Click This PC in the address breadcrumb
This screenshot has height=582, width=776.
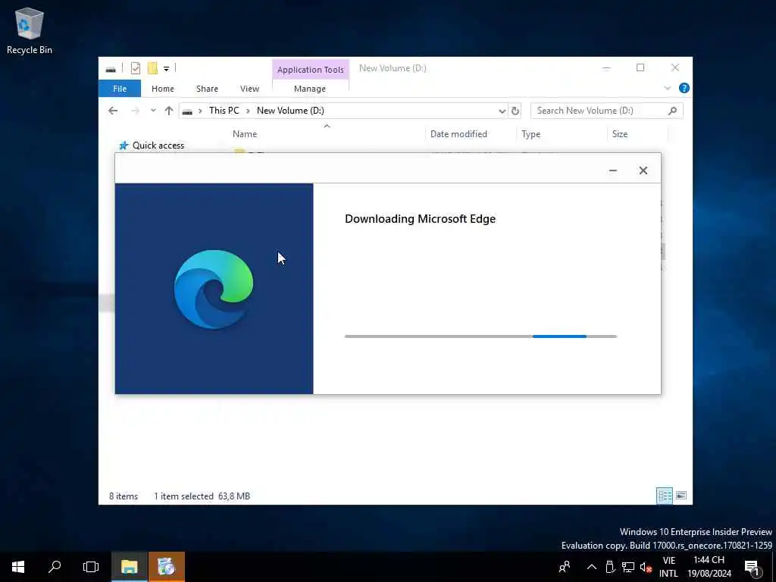tap(224, 111)
